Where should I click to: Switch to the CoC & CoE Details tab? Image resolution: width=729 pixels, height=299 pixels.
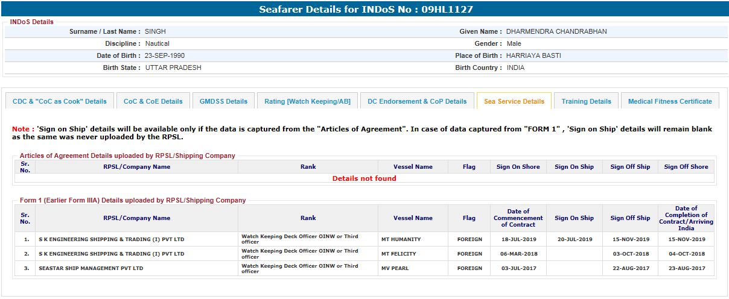coord(153,101)
